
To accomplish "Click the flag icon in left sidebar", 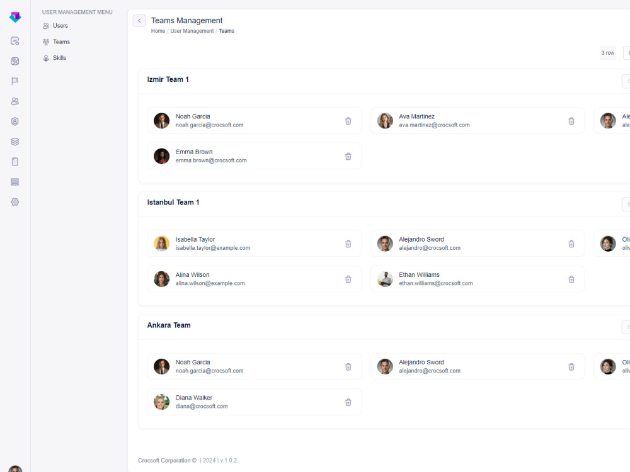I will [15, 81].
